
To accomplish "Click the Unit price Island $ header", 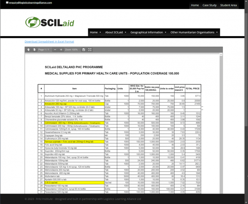I will 180,89.
